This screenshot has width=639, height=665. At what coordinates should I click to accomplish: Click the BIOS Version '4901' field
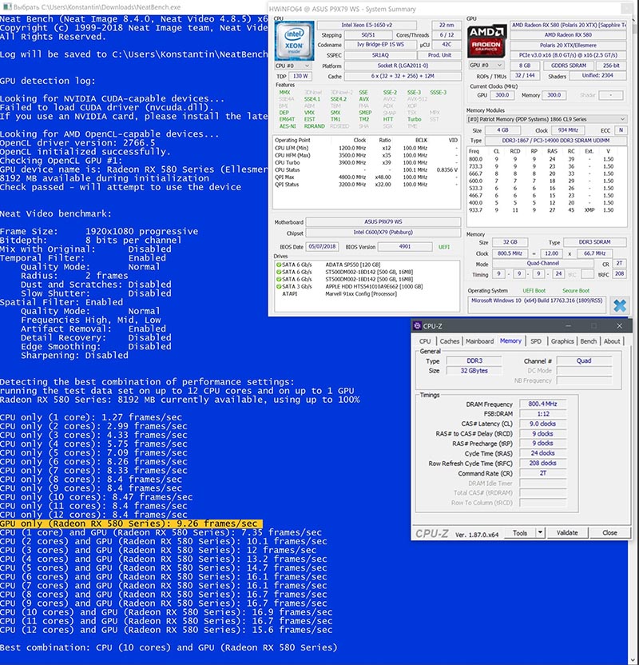[x=405, y=247]
